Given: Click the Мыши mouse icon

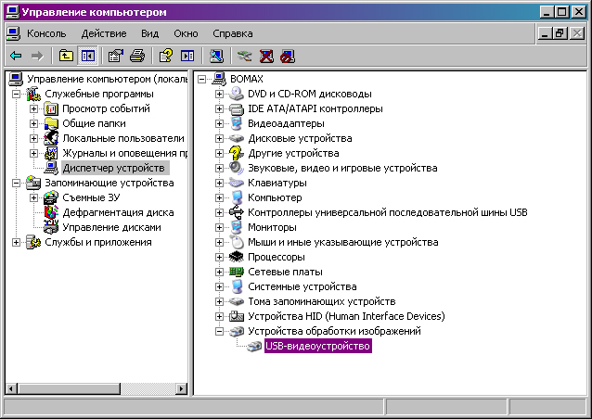Looking at the screenshot, I should click(237, 242).
